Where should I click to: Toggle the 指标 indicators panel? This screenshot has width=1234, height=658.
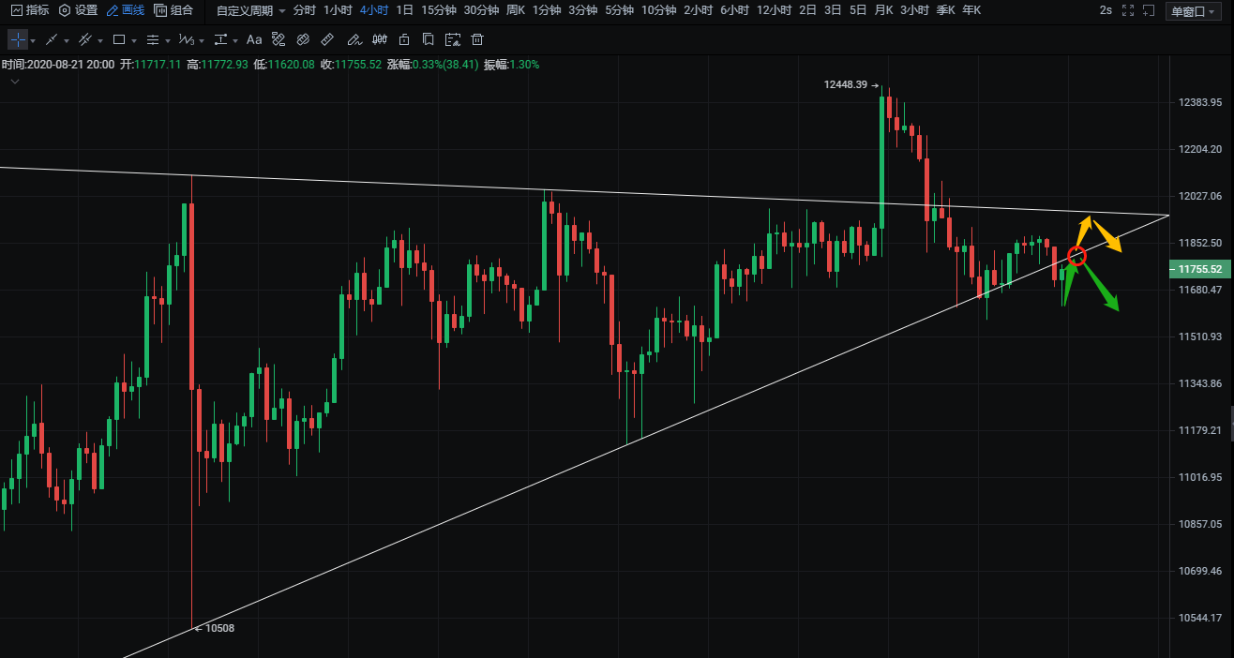pos(30,11)
